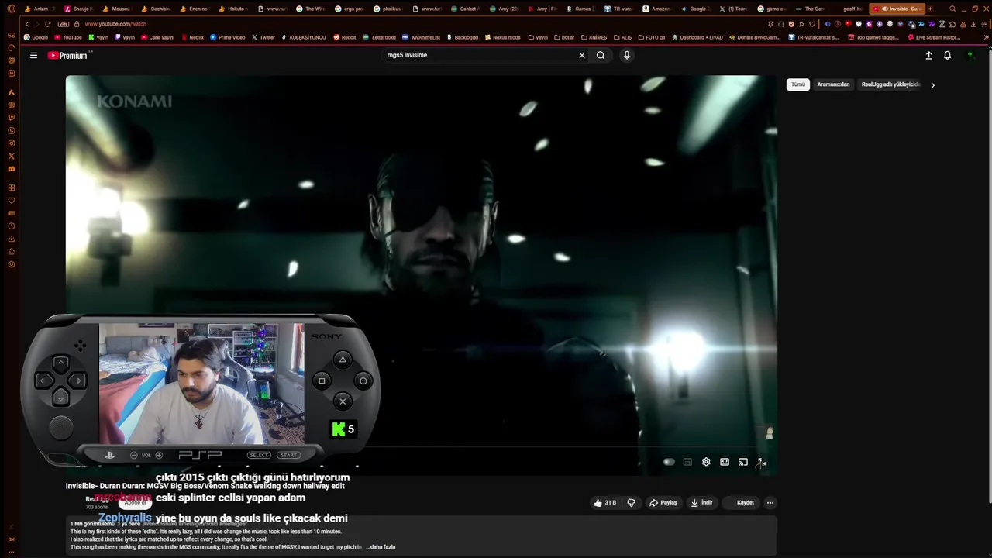Cast the video with the Cast icon
Screen dimensions: 992x558
pyautogui.click(x=743, y=462)
